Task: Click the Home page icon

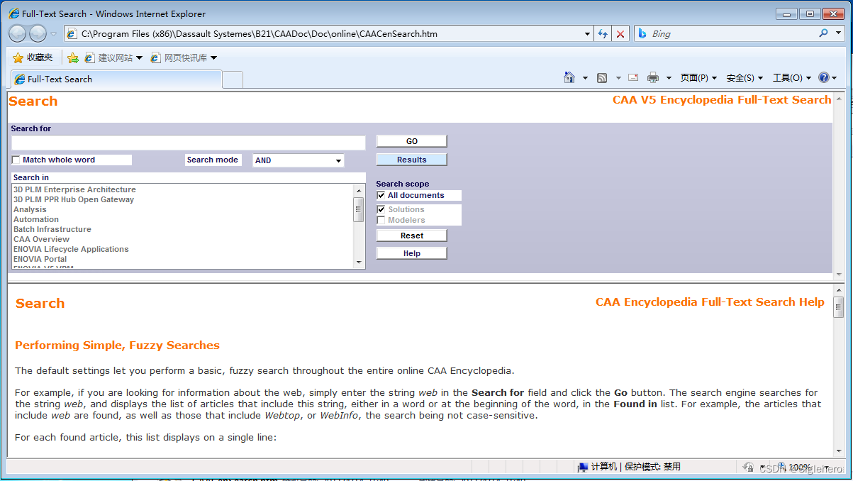Action: tap(569, 78)
